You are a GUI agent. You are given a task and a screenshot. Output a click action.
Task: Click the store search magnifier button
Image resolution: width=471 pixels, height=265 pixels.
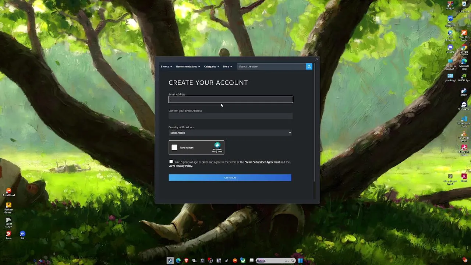[309, 67]
